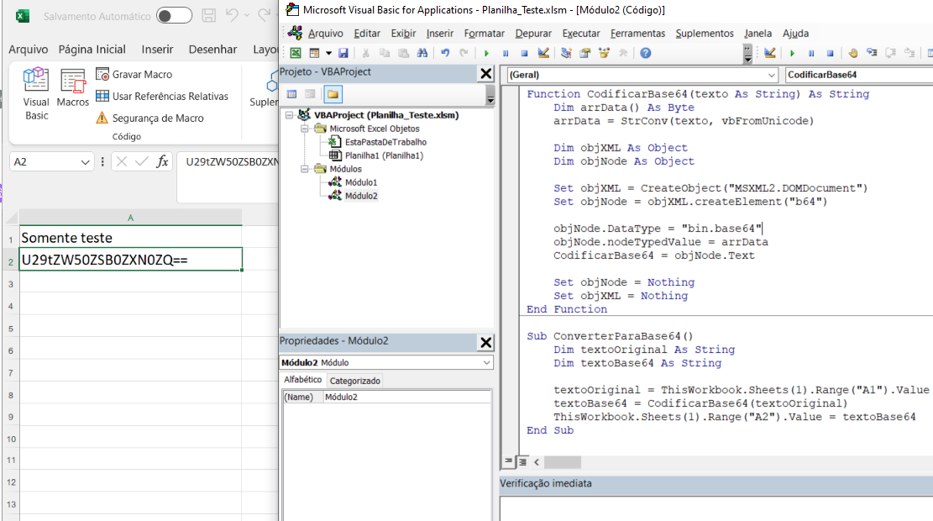Open the Object Browser icon
Image resolution: width=933 pixels, height=521 pixels.
click(x=603, y=52)
